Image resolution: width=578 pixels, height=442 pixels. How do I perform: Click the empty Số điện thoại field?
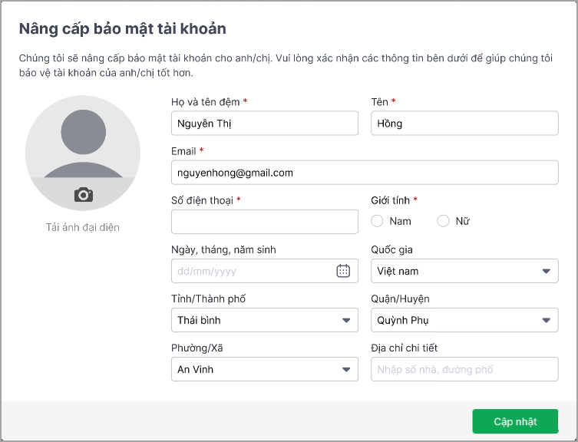click(264, 222)
